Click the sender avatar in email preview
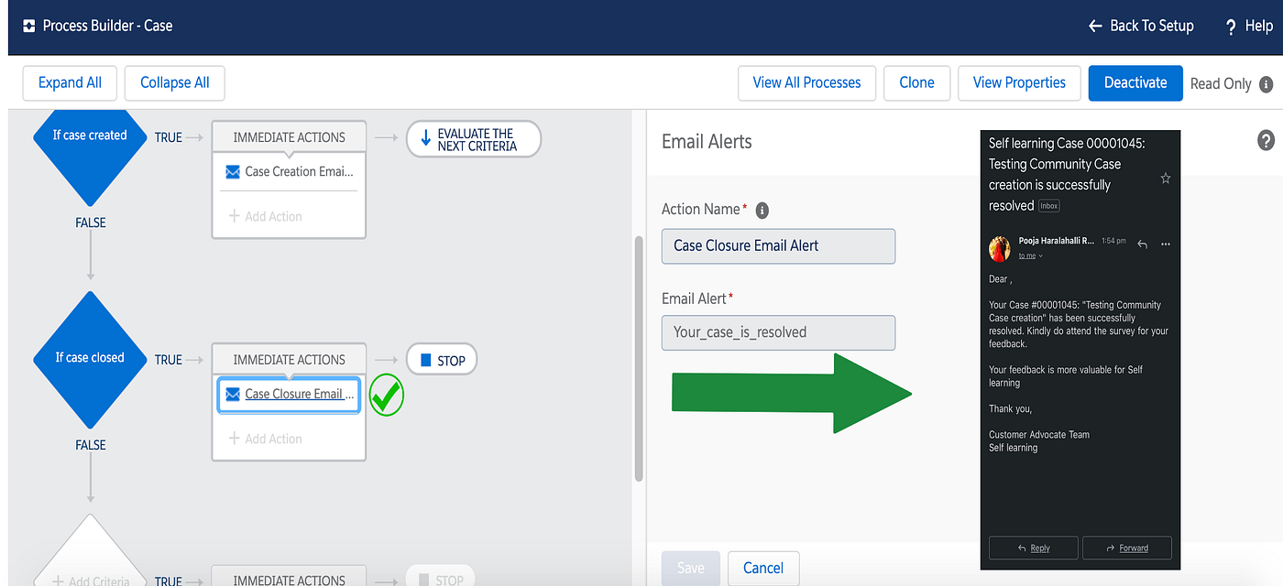The width and height of the screenshot is (1283, 586). [1000, 247]
